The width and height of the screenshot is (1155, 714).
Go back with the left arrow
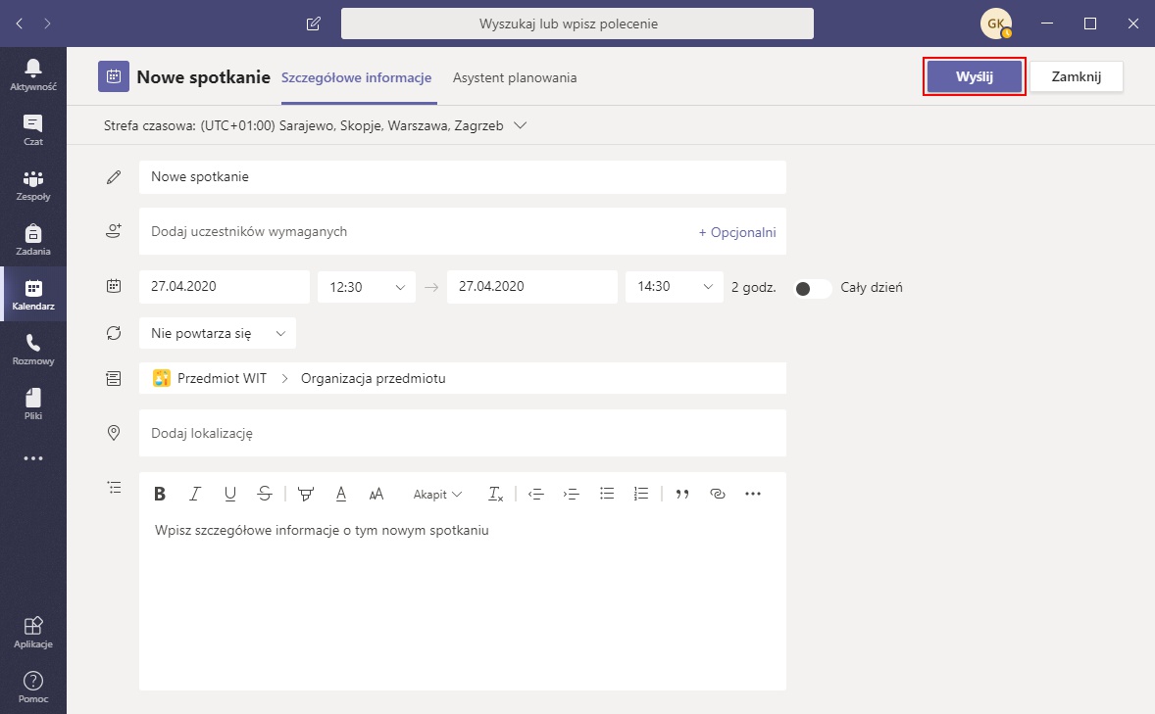(20, 24)
